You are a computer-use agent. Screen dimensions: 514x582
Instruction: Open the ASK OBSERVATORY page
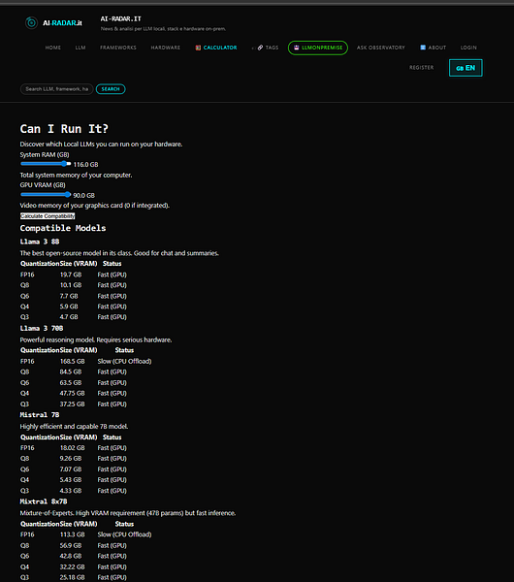[381, 48]
